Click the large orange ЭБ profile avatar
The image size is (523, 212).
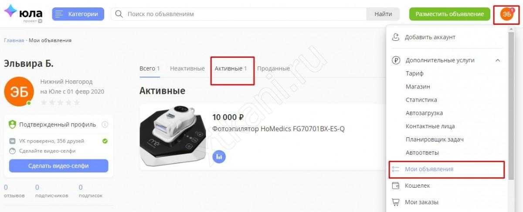click(x=19, y=92)
